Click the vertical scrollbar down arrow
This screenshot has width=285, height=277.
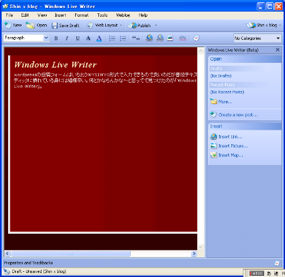201,246
